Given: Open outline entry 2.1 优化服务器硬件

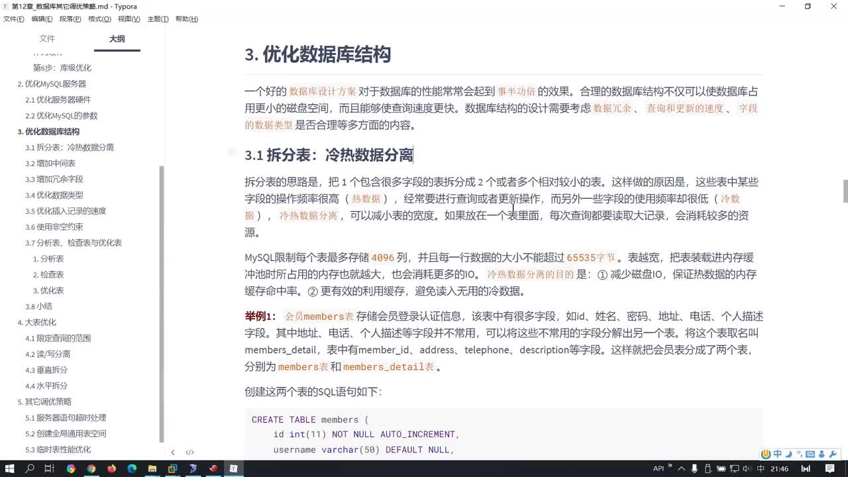Looking at the screenshot, I should 58,99.
